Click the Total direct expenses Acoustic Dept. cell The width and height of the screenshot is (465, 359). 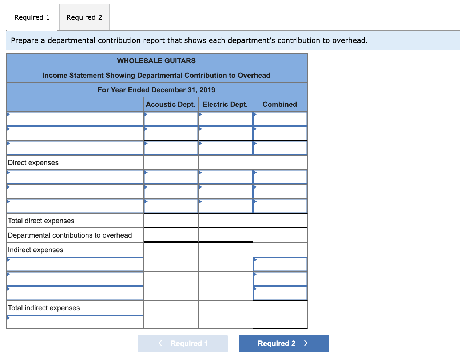point(171,220)
